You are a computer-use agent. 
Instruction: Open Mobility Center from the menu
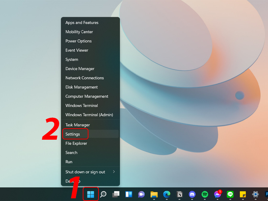coord(90,32)
